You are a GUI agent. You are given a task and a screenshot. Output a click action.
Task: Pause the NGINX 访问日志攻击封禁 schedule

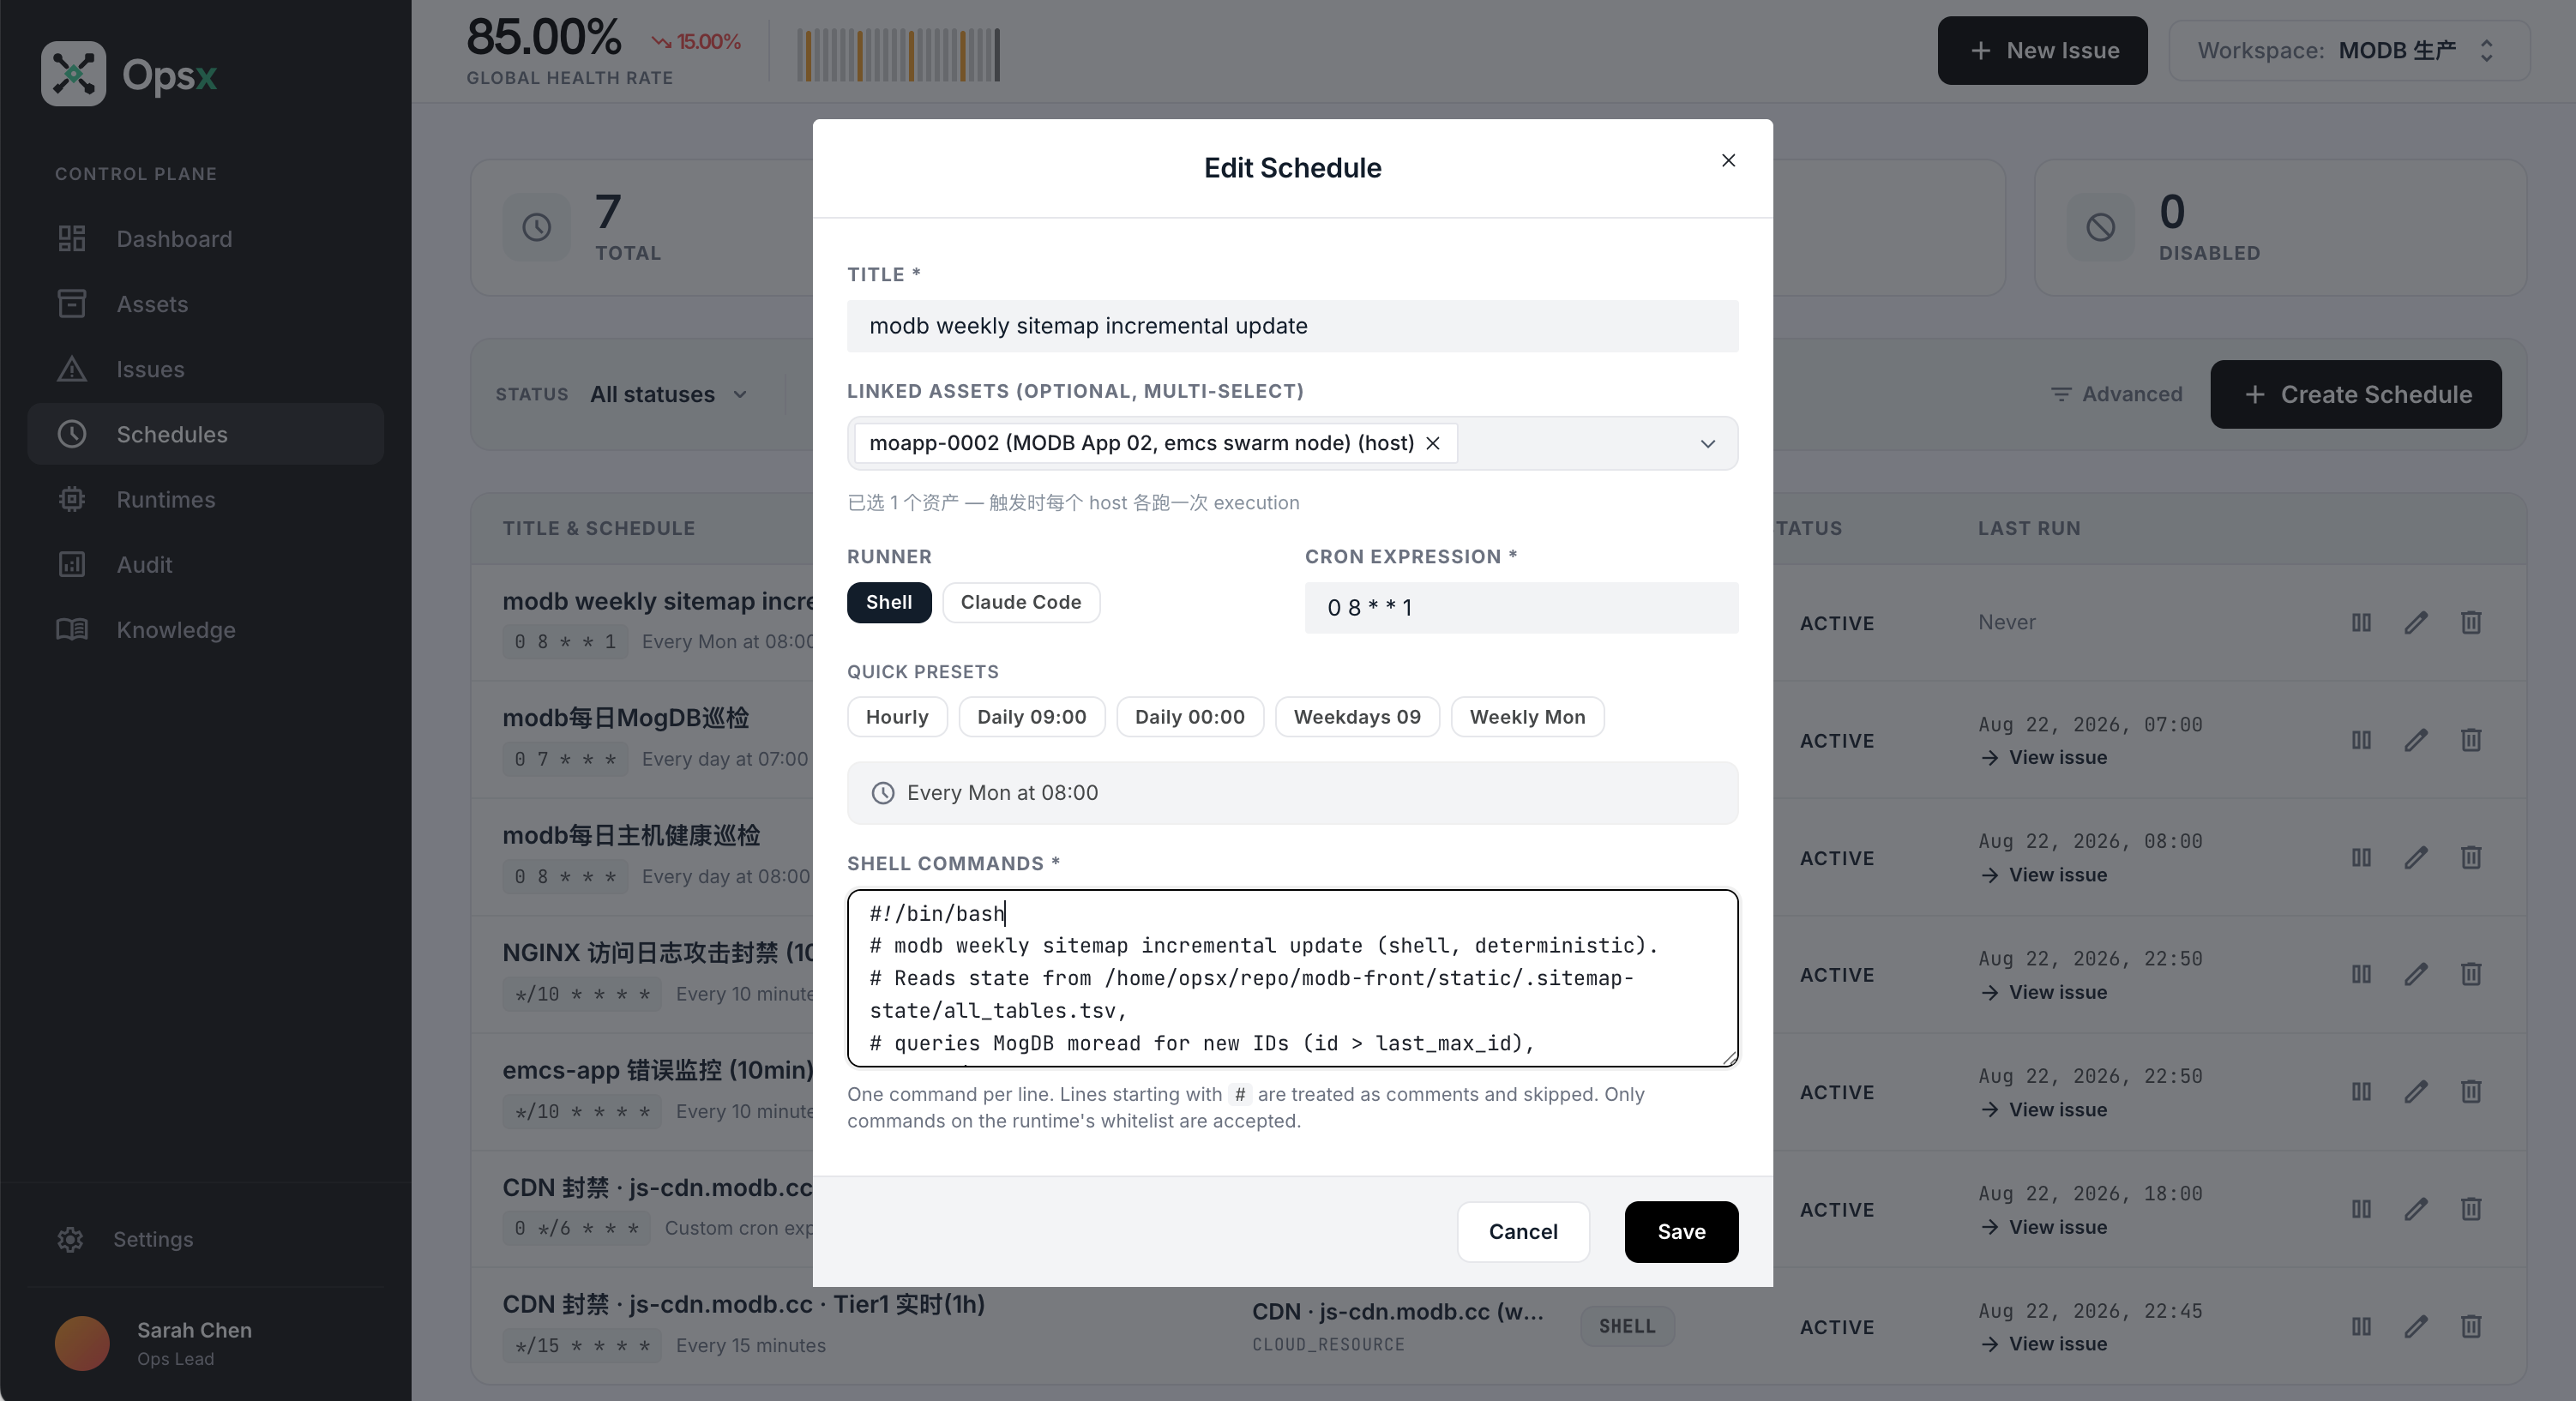[x=2361, y=974]
